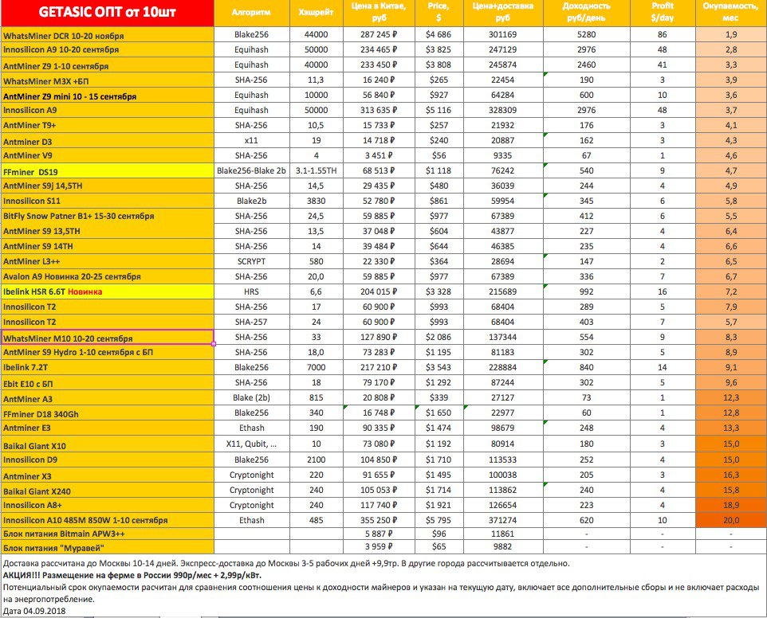Select the 'AntMiner S9 Hydro 1-10 сентября с БП' cell
The width and height of the screenshot is (767, 618).
pyautogui.click(x=107, y=352)
